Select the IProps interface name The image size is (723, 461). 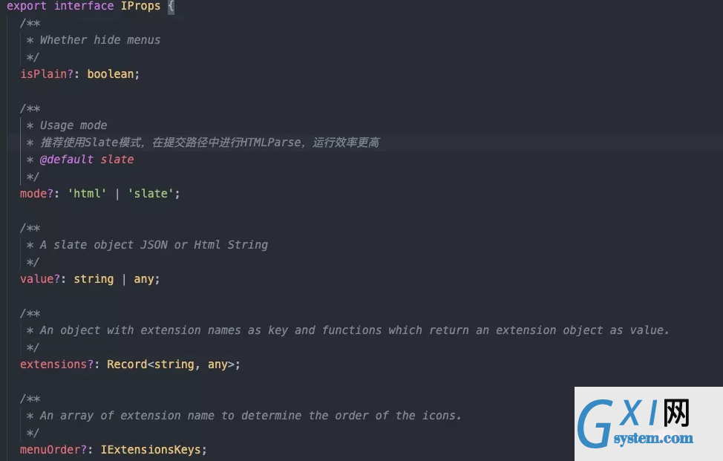point(140,6)
